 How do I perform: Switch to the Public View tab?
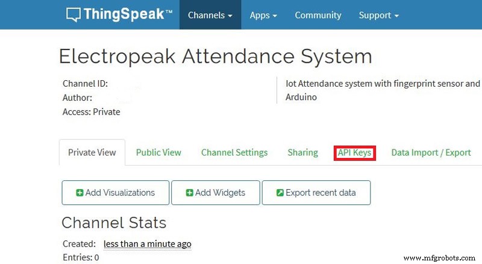click(x=158, y=152)
